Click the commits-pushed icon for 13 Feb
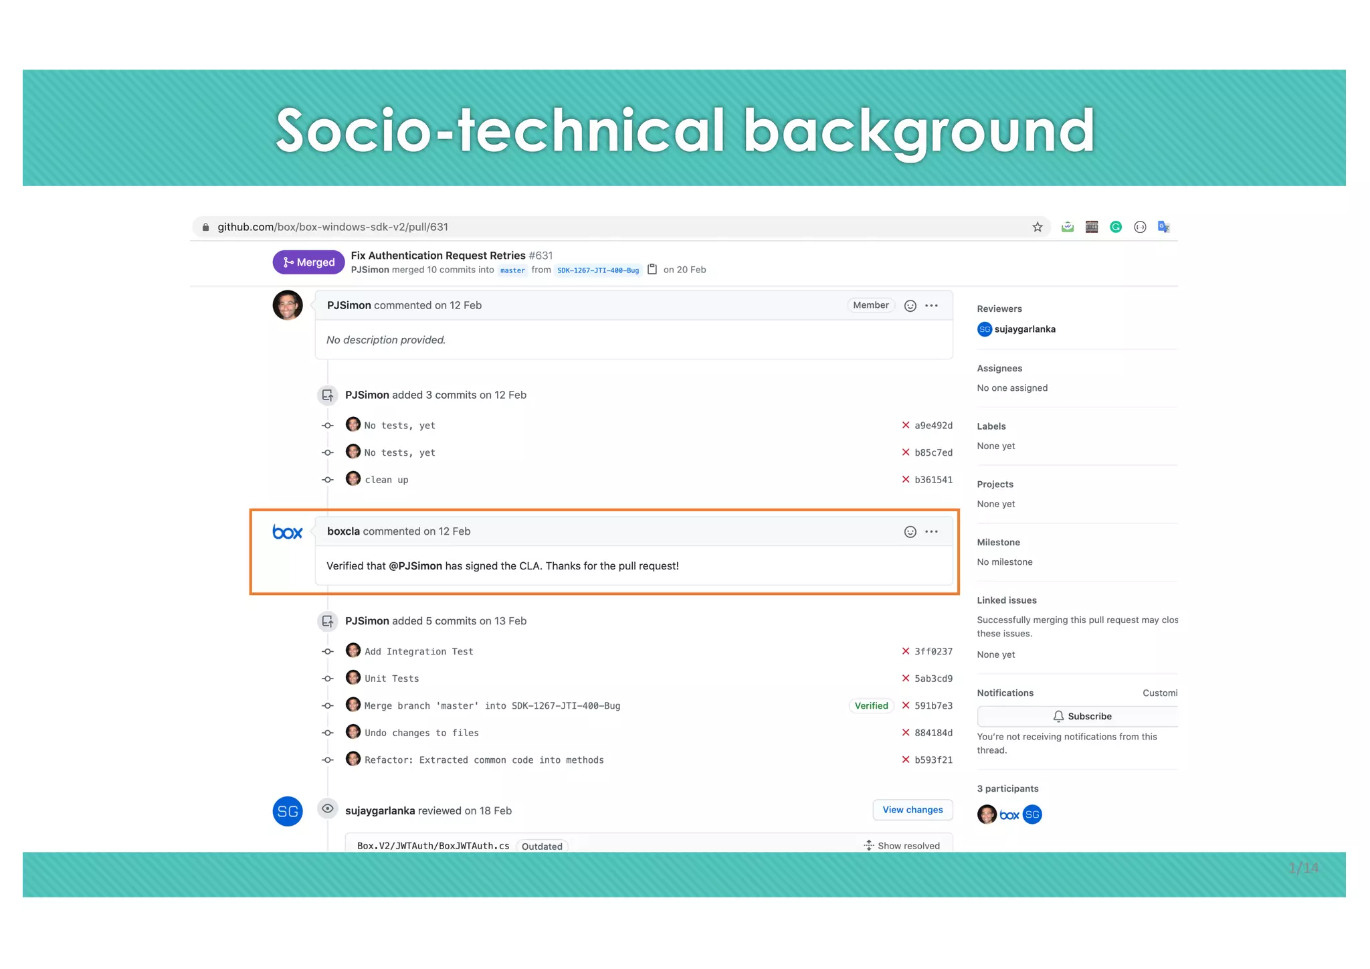This screenshot has width=1370, height=969. tap(327, 621)
